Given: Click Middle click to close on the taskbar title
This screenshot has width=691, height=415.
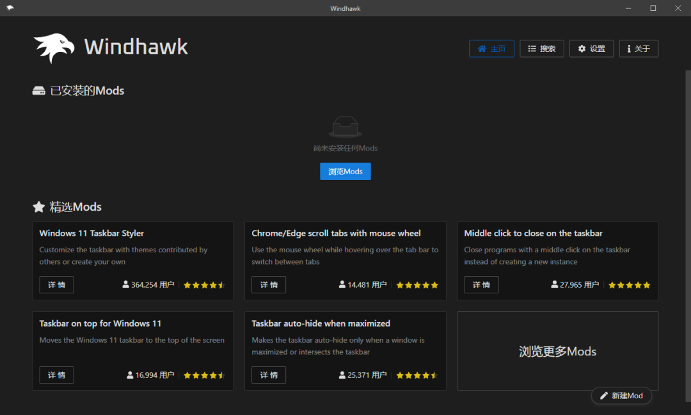Looking at the screenshot, I should (533, 233).
